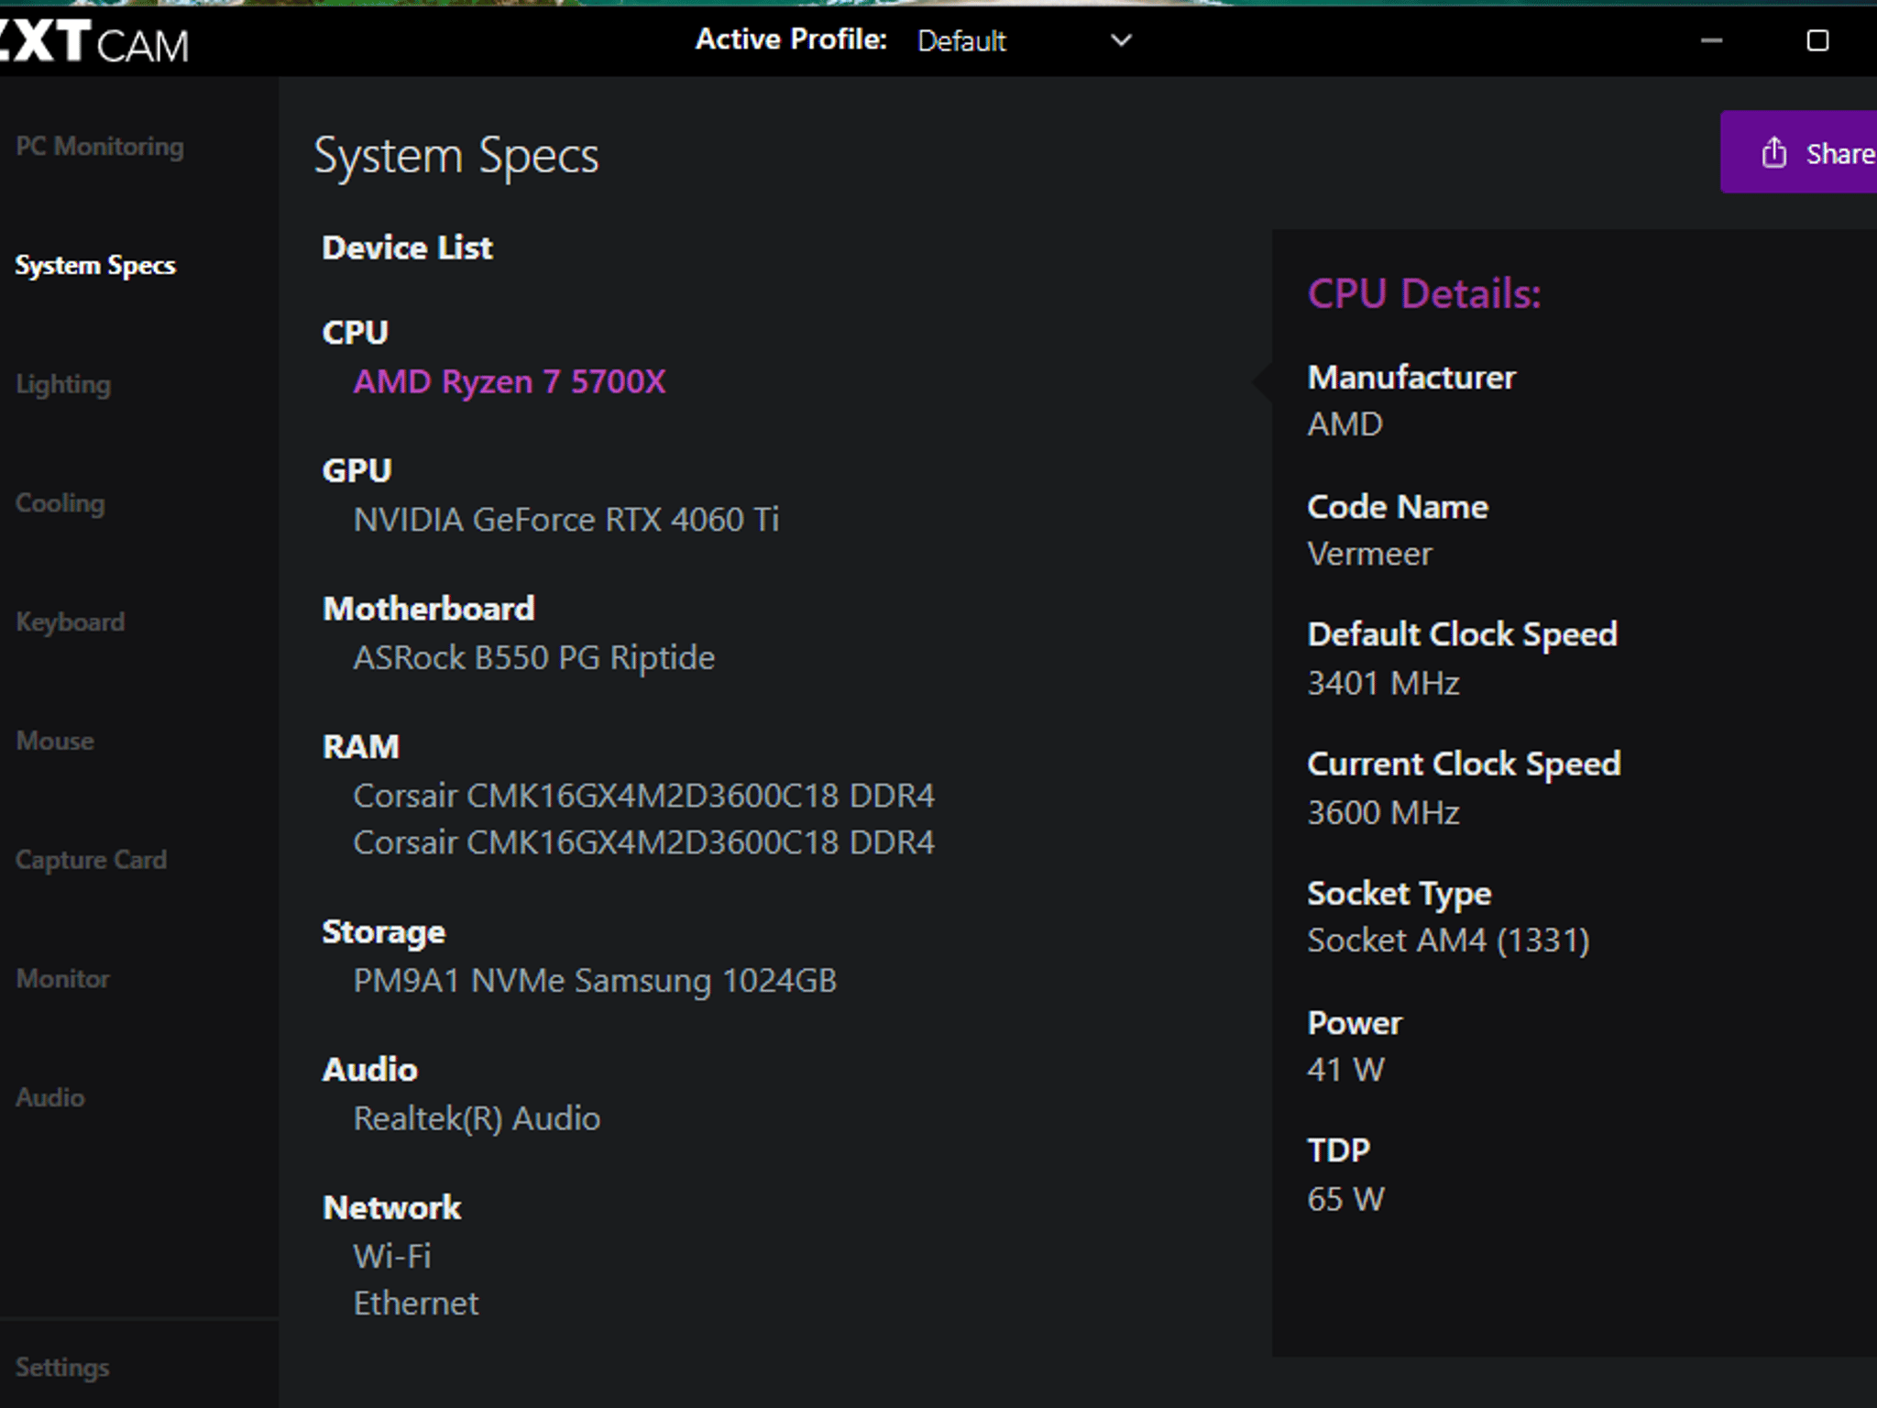Click the GPU category heading
This screenshot has height=1408, width=1877.
pyautogui.click(x=357, y=471)
